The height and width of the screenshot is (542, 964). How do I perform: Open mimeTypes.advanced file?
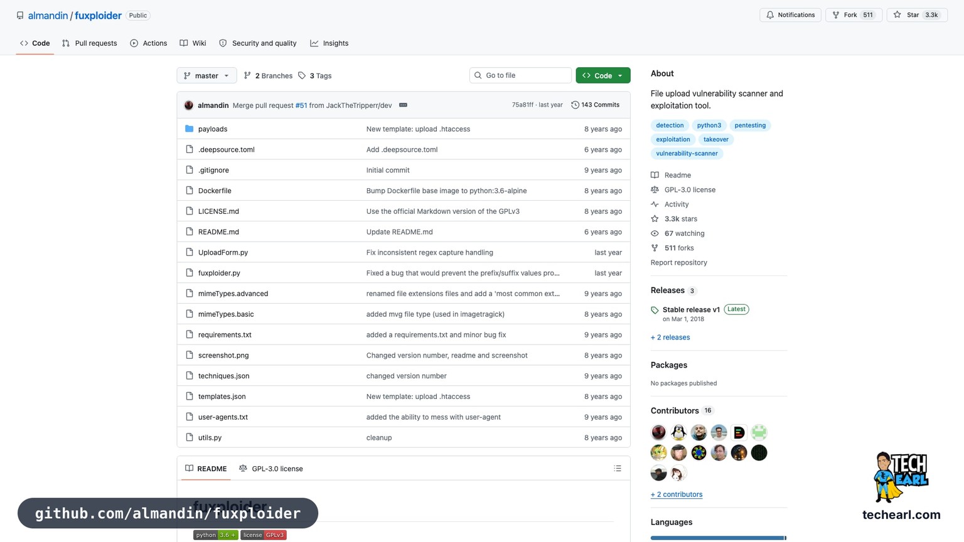click(233, 294)
